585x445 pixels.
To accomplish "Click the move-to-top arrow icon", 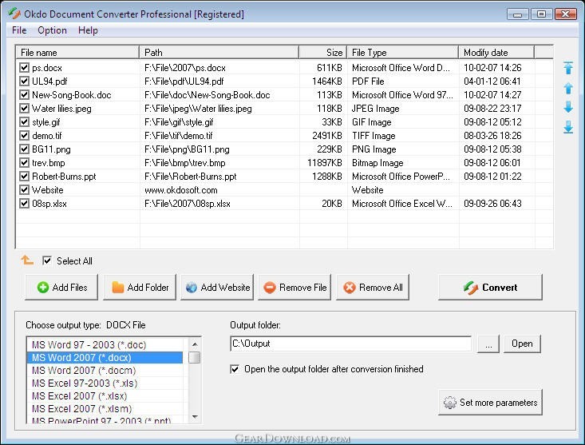I will (x=568, y=69).
